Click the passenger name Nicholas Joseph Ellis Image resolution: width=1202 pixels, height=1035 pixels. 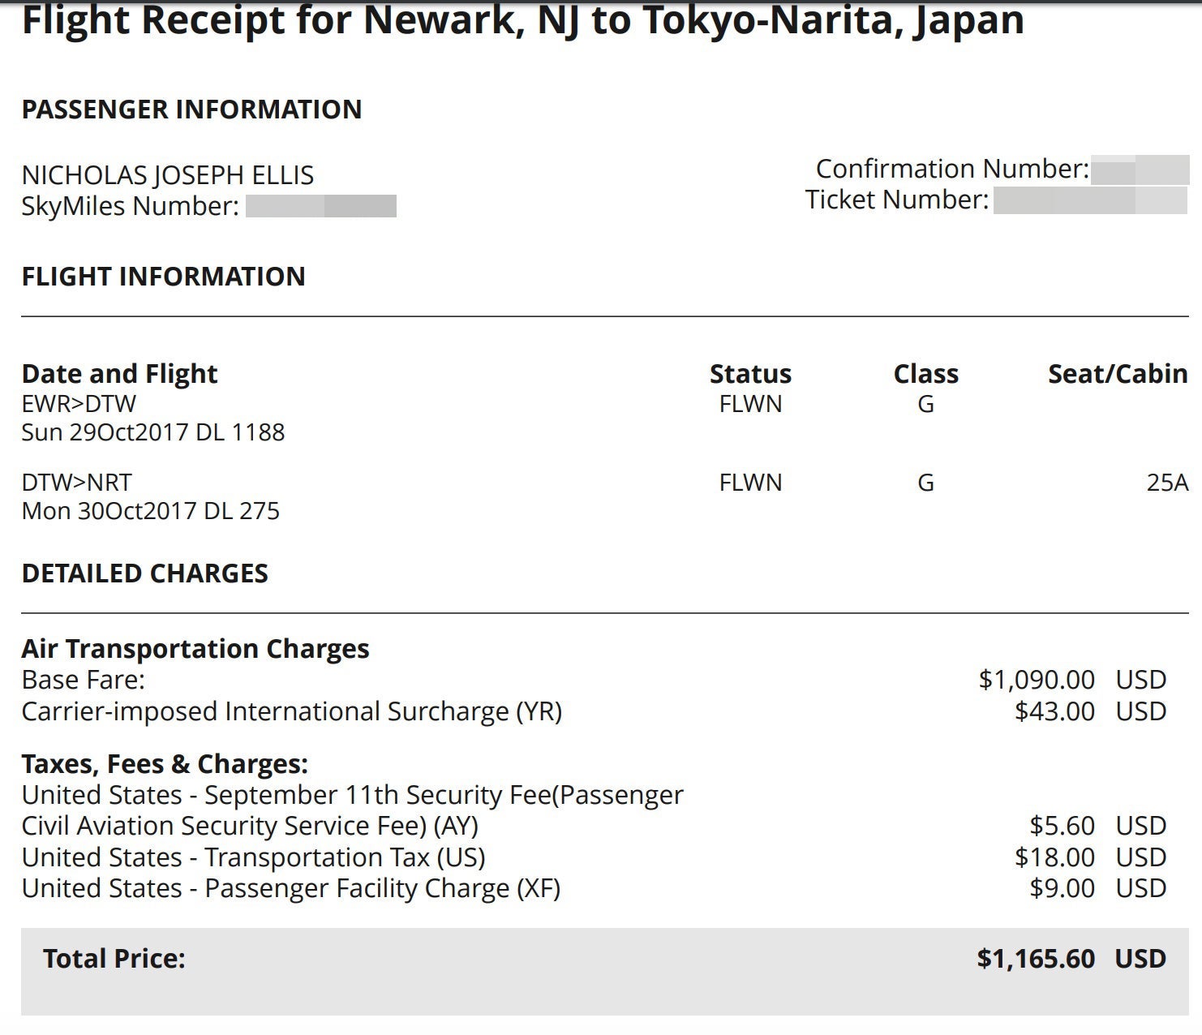pyautogui.click(x=168, y=175)
